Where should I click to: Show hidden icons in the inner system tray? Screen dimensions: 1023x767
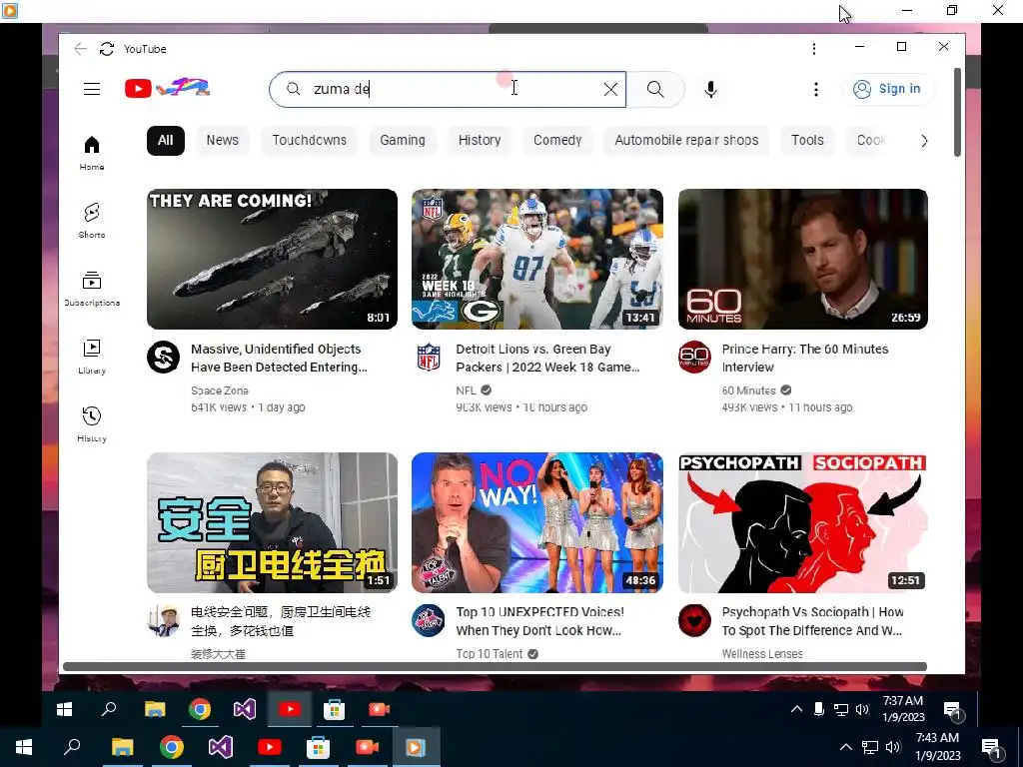tap(796, 709)
